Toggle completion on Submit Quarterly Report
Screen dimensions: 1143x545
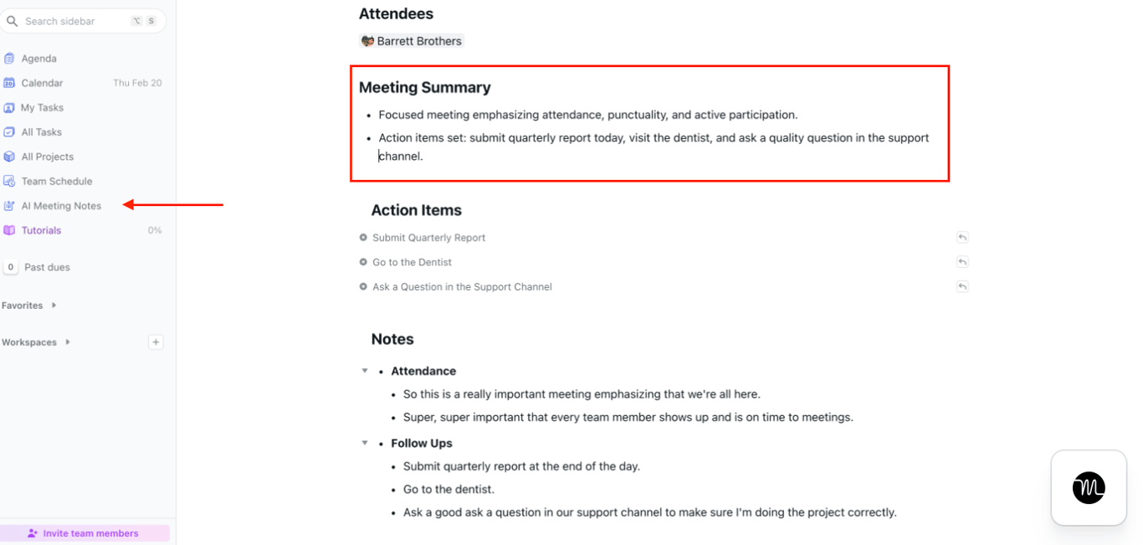pyautogui.click(x=363, y=237)
